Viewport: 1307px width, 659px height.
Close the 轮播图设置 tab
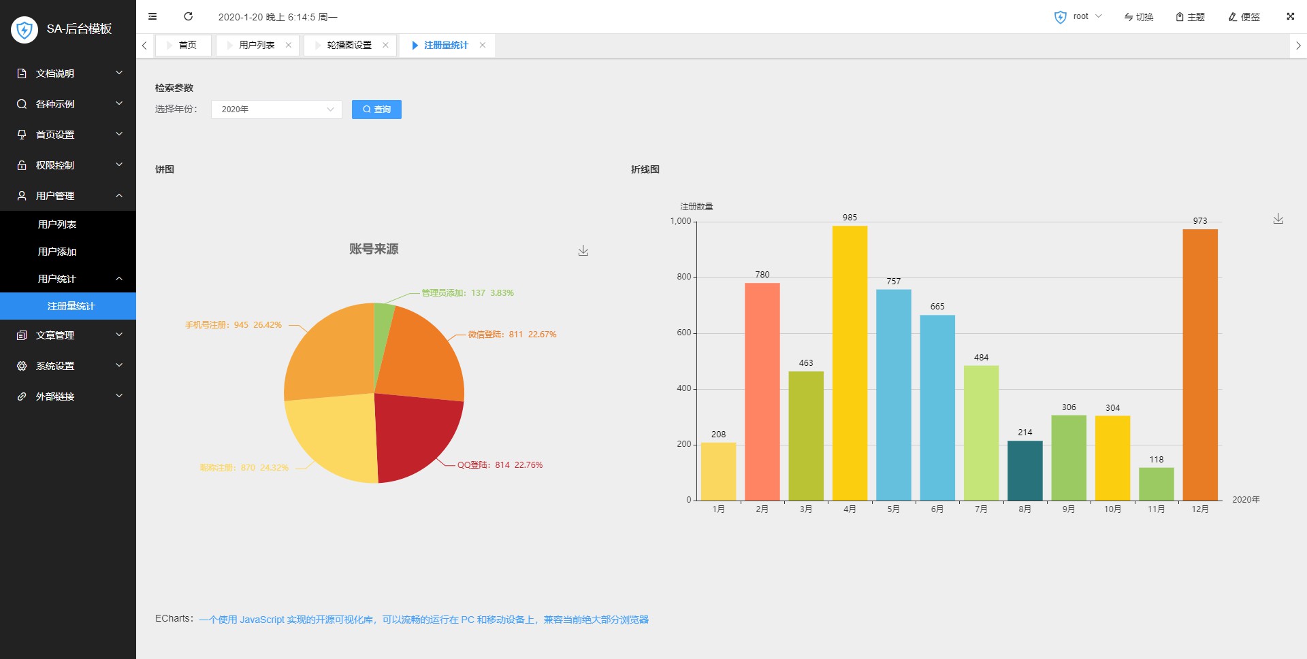[386, 45]
